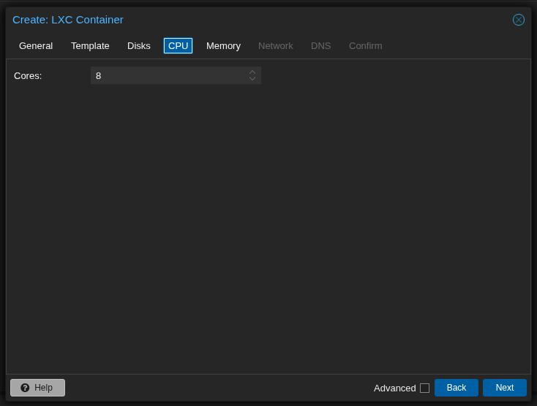Image resolution: width=537 pixels, height=406 pixels.
Task: Open the Help documentation button
Action: tap(37, 388)
